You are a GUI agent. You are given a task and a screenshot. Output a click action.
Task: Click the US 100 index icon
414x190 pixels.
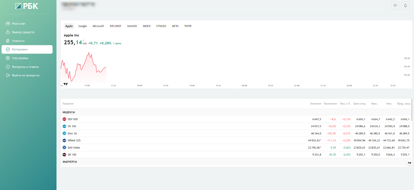pyautogui.click(x=64, y=126)
